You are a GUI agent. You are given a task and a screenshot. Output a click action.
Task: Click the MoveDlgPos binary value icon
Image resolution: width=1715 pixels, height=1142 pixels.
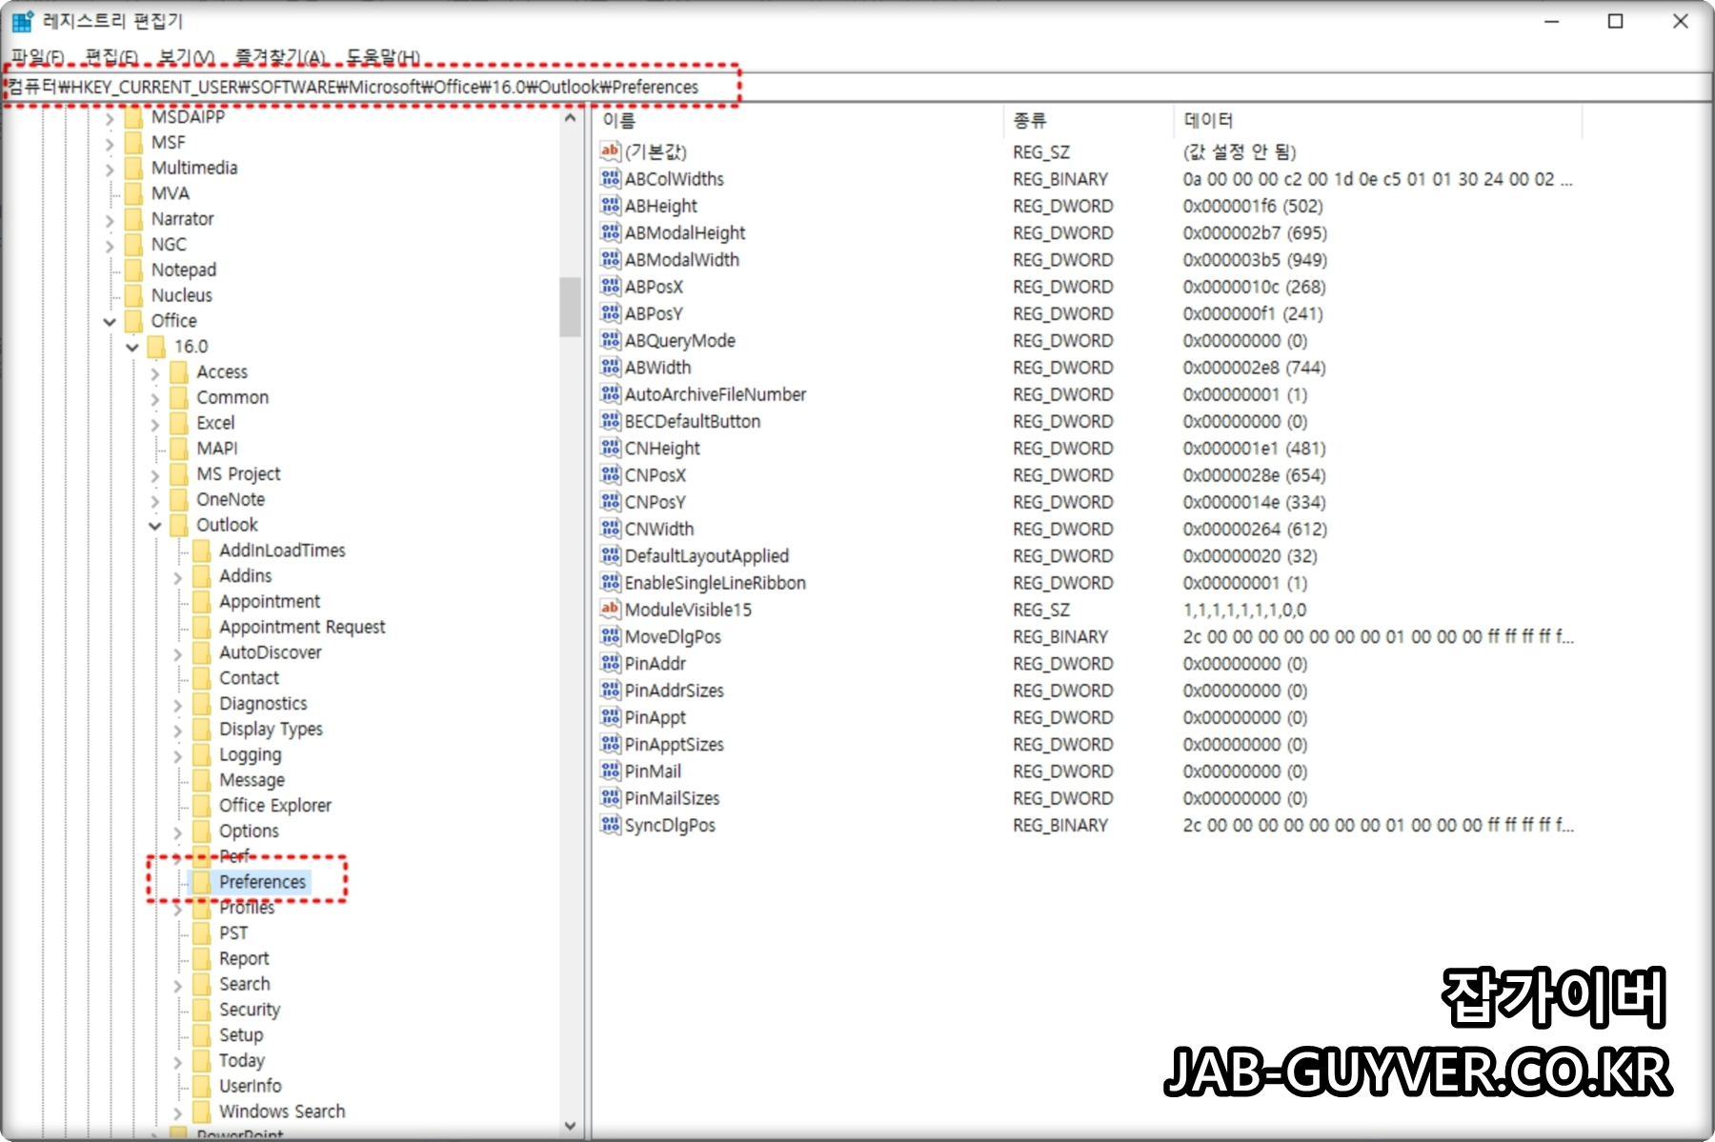point(610,635)
